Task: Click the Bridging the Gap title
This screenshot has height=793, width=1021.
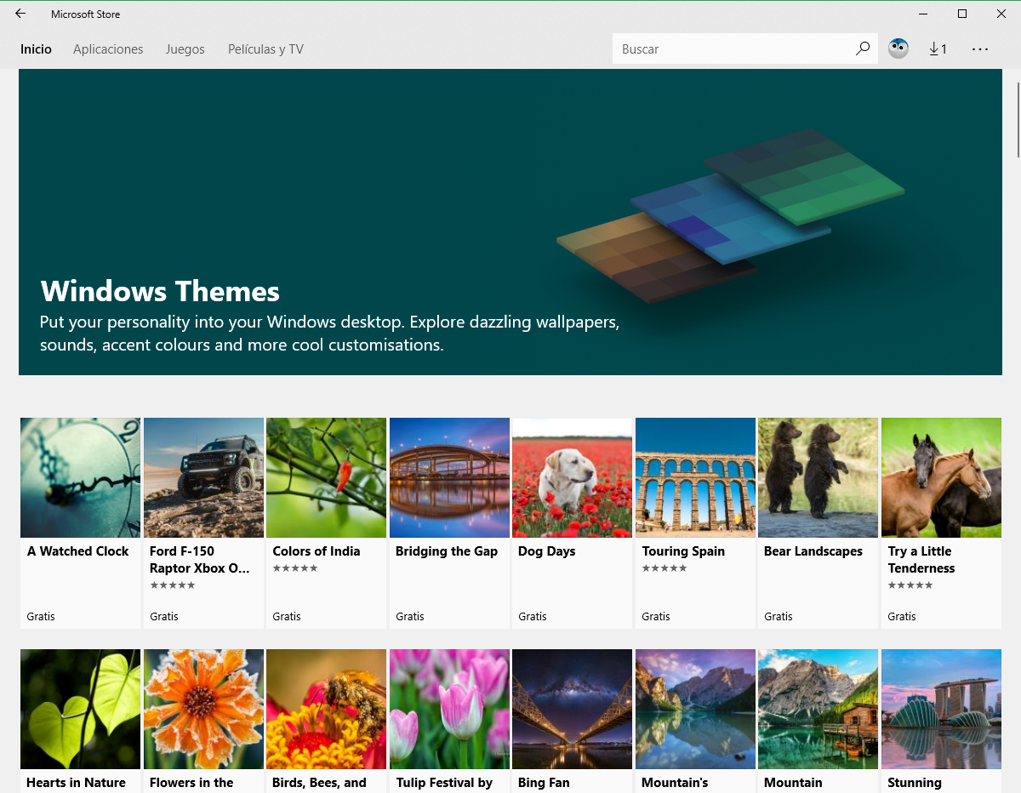Action: tap(447, 551)
